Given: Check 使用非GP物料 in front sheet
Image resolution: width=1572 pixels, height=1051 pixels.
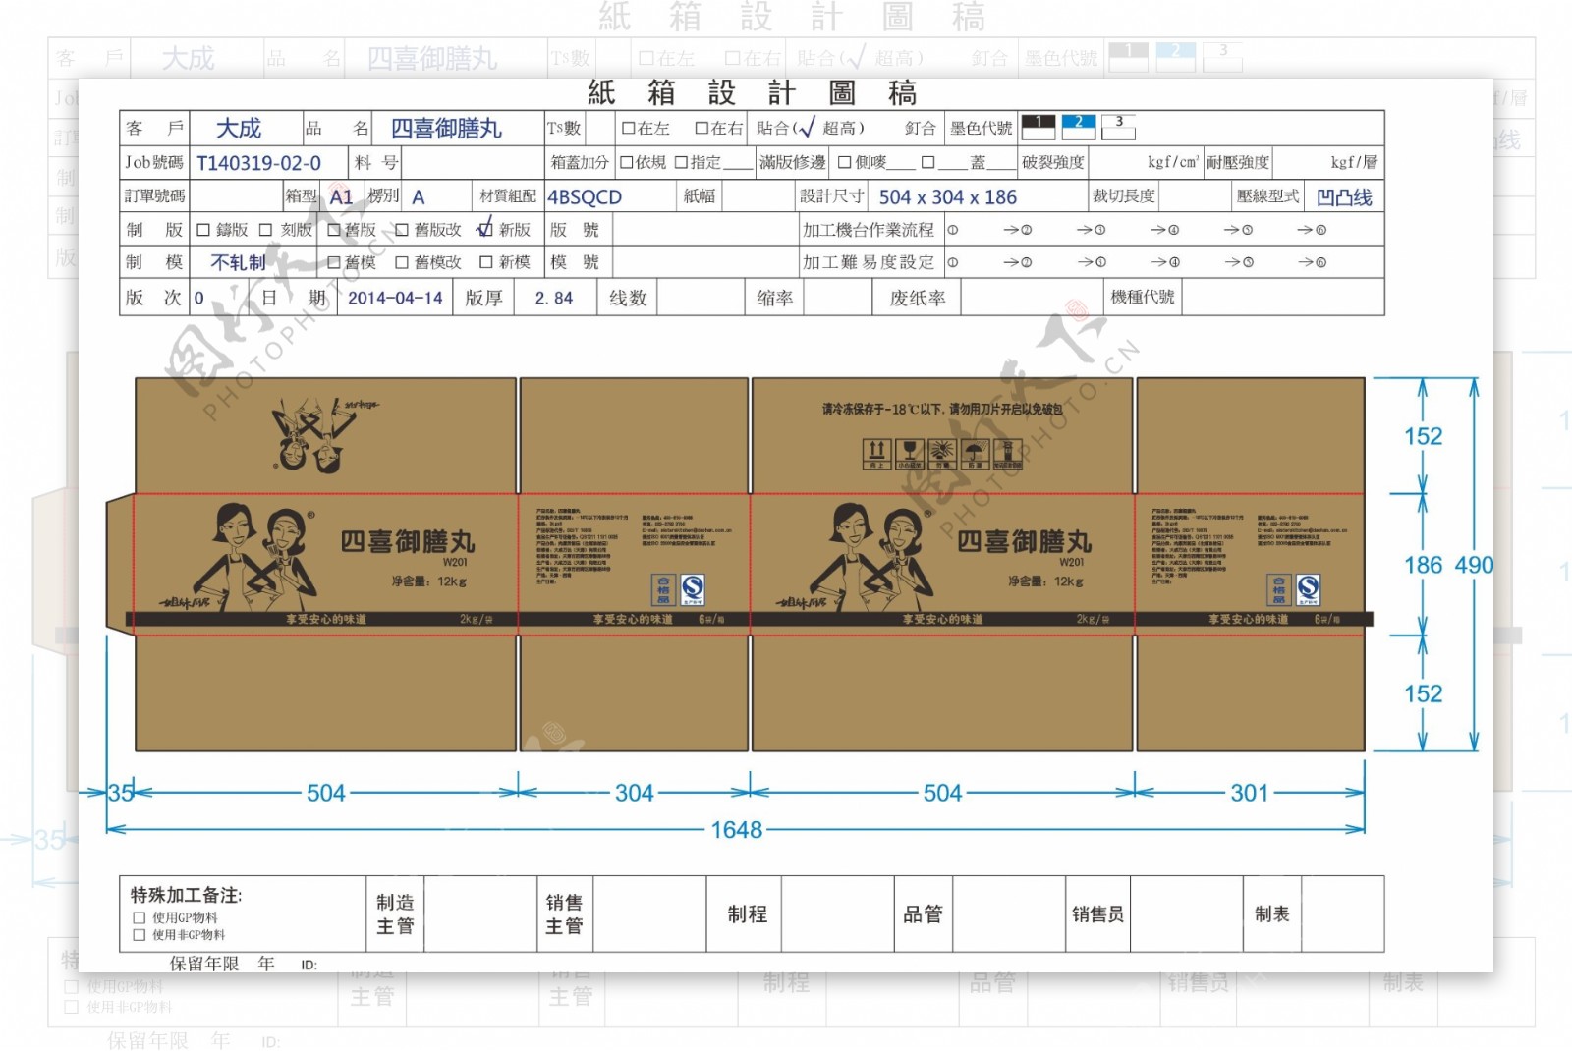Looking at the screenshot, I should pos(139,935).
